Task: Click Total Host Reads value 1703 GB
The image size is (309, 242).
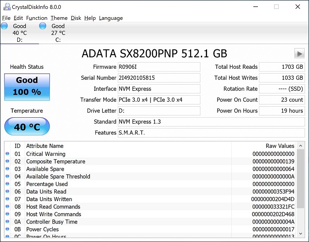Action: pyautogui.click(x=282, y=67)
